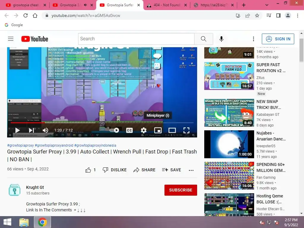Screen dimensions: 304x228
Task: Click the address bar URL
Action: click(x=86, y=15)
